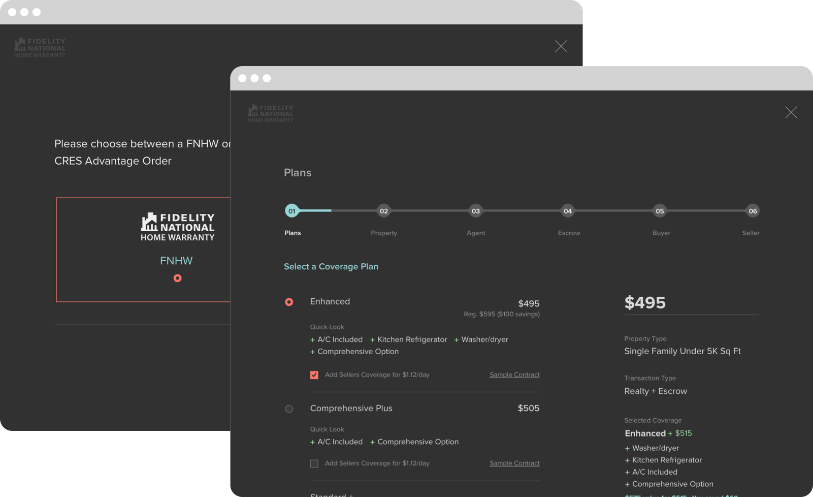Uncheck Sellers Coverage under Enhanced plan
The width and height of the screenshot is (813, 497).
[x=314, y=375]
